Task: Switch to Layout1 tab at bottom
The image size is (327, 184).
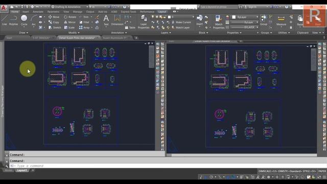Action: coord(22,170)
